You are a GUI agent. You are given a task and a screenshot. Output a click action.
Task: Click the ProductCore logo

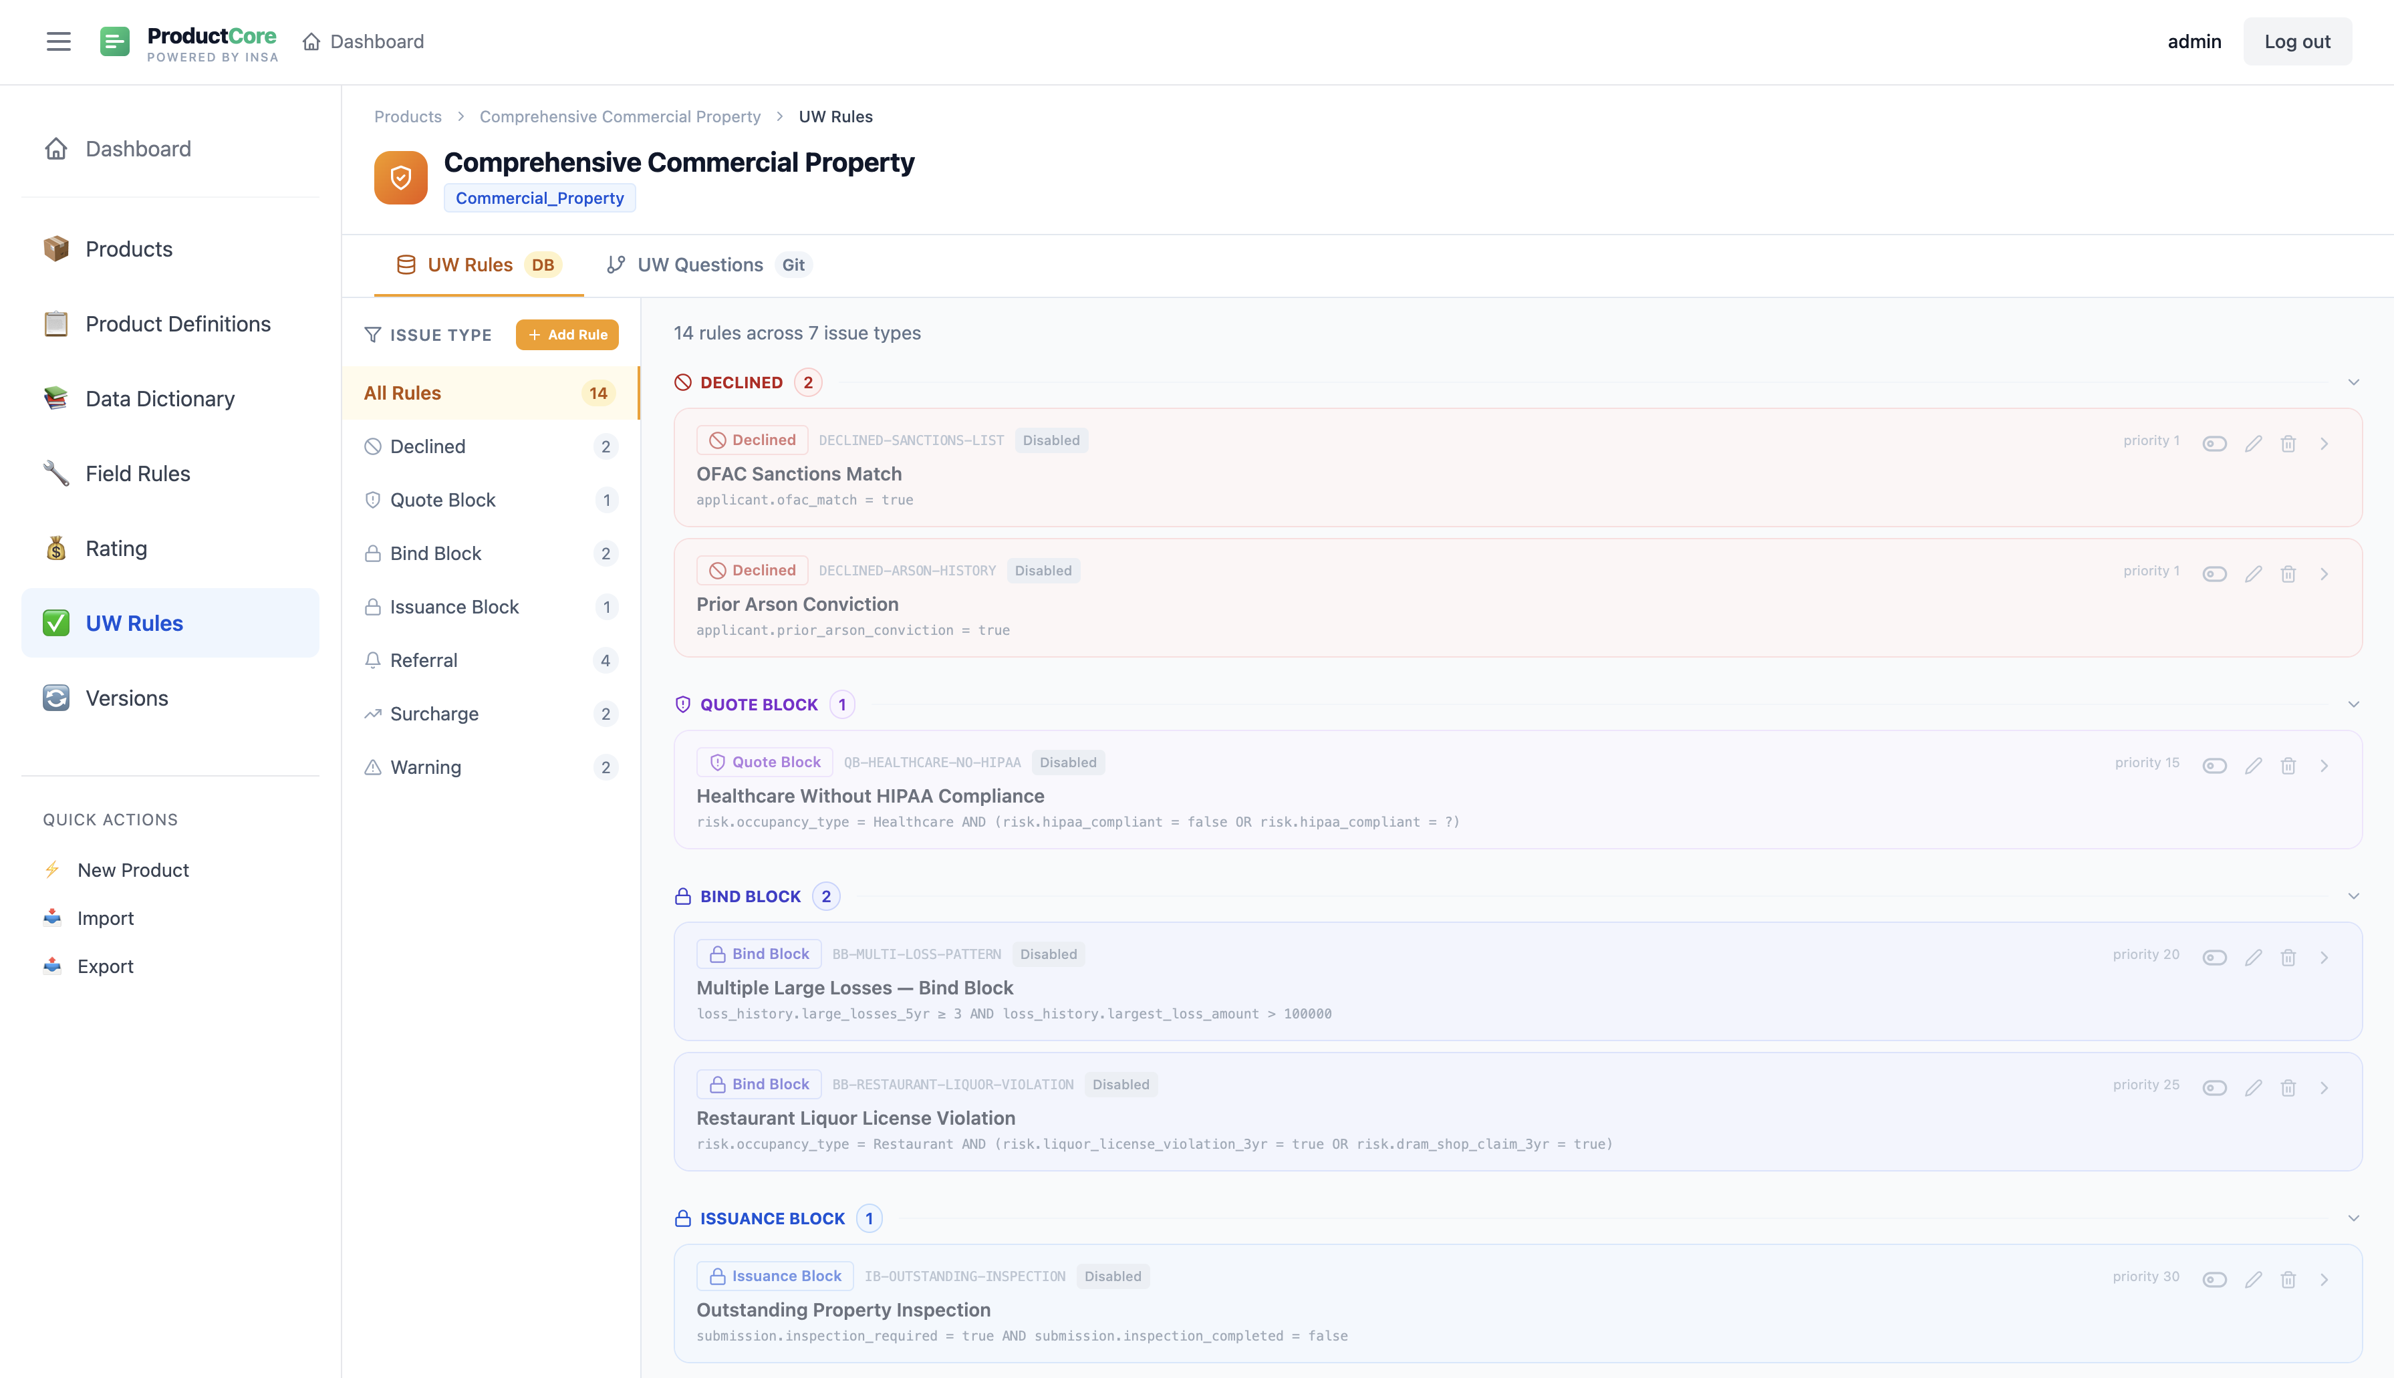188,43
